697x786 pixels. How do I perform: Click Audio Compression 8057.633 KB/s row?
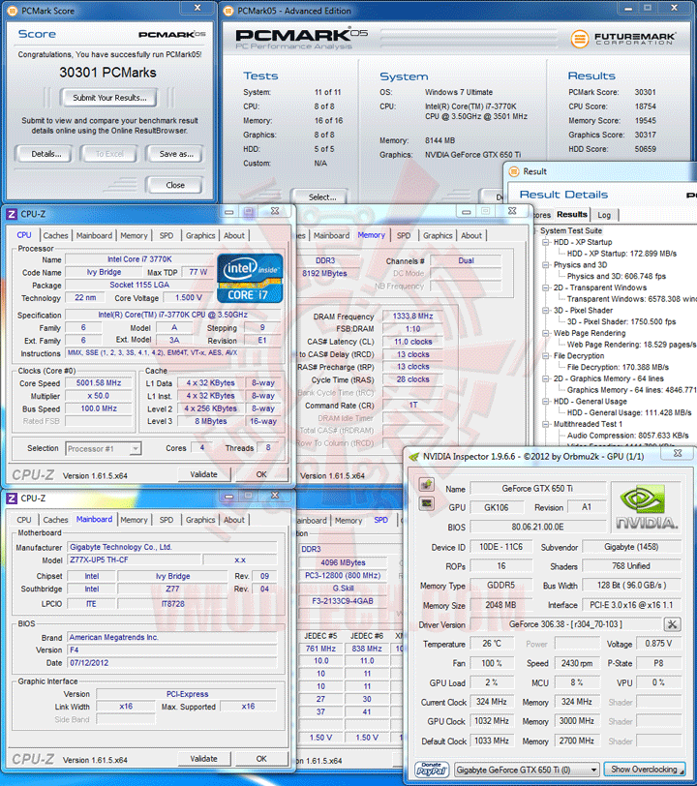pos(628,436)
